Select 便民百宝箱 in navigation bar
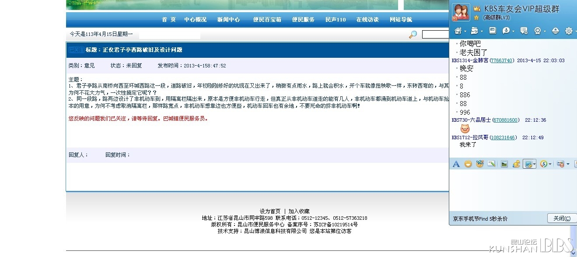The height and width of the screenshot is (257, 577). [x=267, y=20]
